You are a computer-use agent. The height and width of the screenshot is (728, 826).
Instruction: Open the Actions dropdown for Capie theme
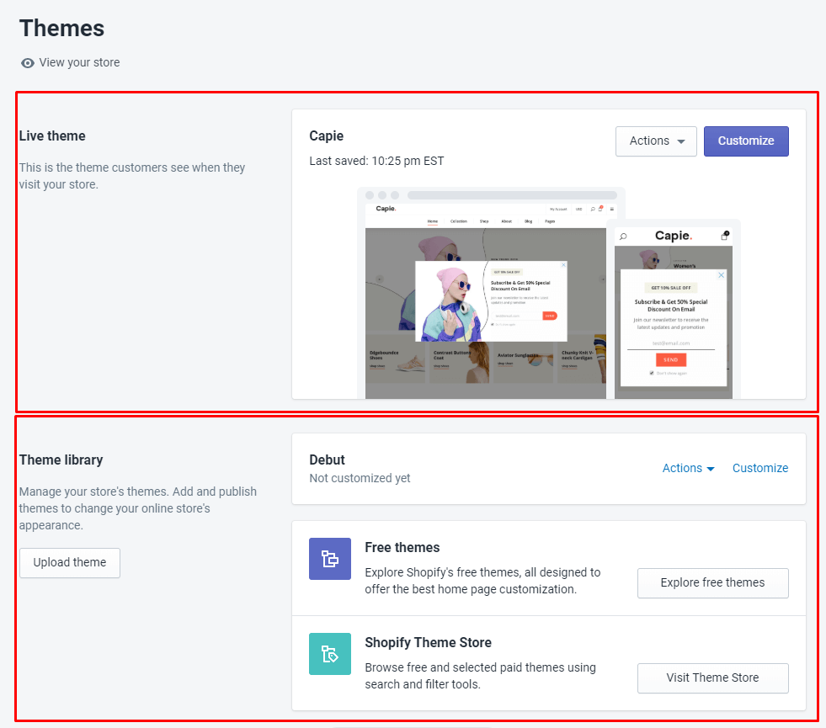pyautogui.click(x=656, y=141)
